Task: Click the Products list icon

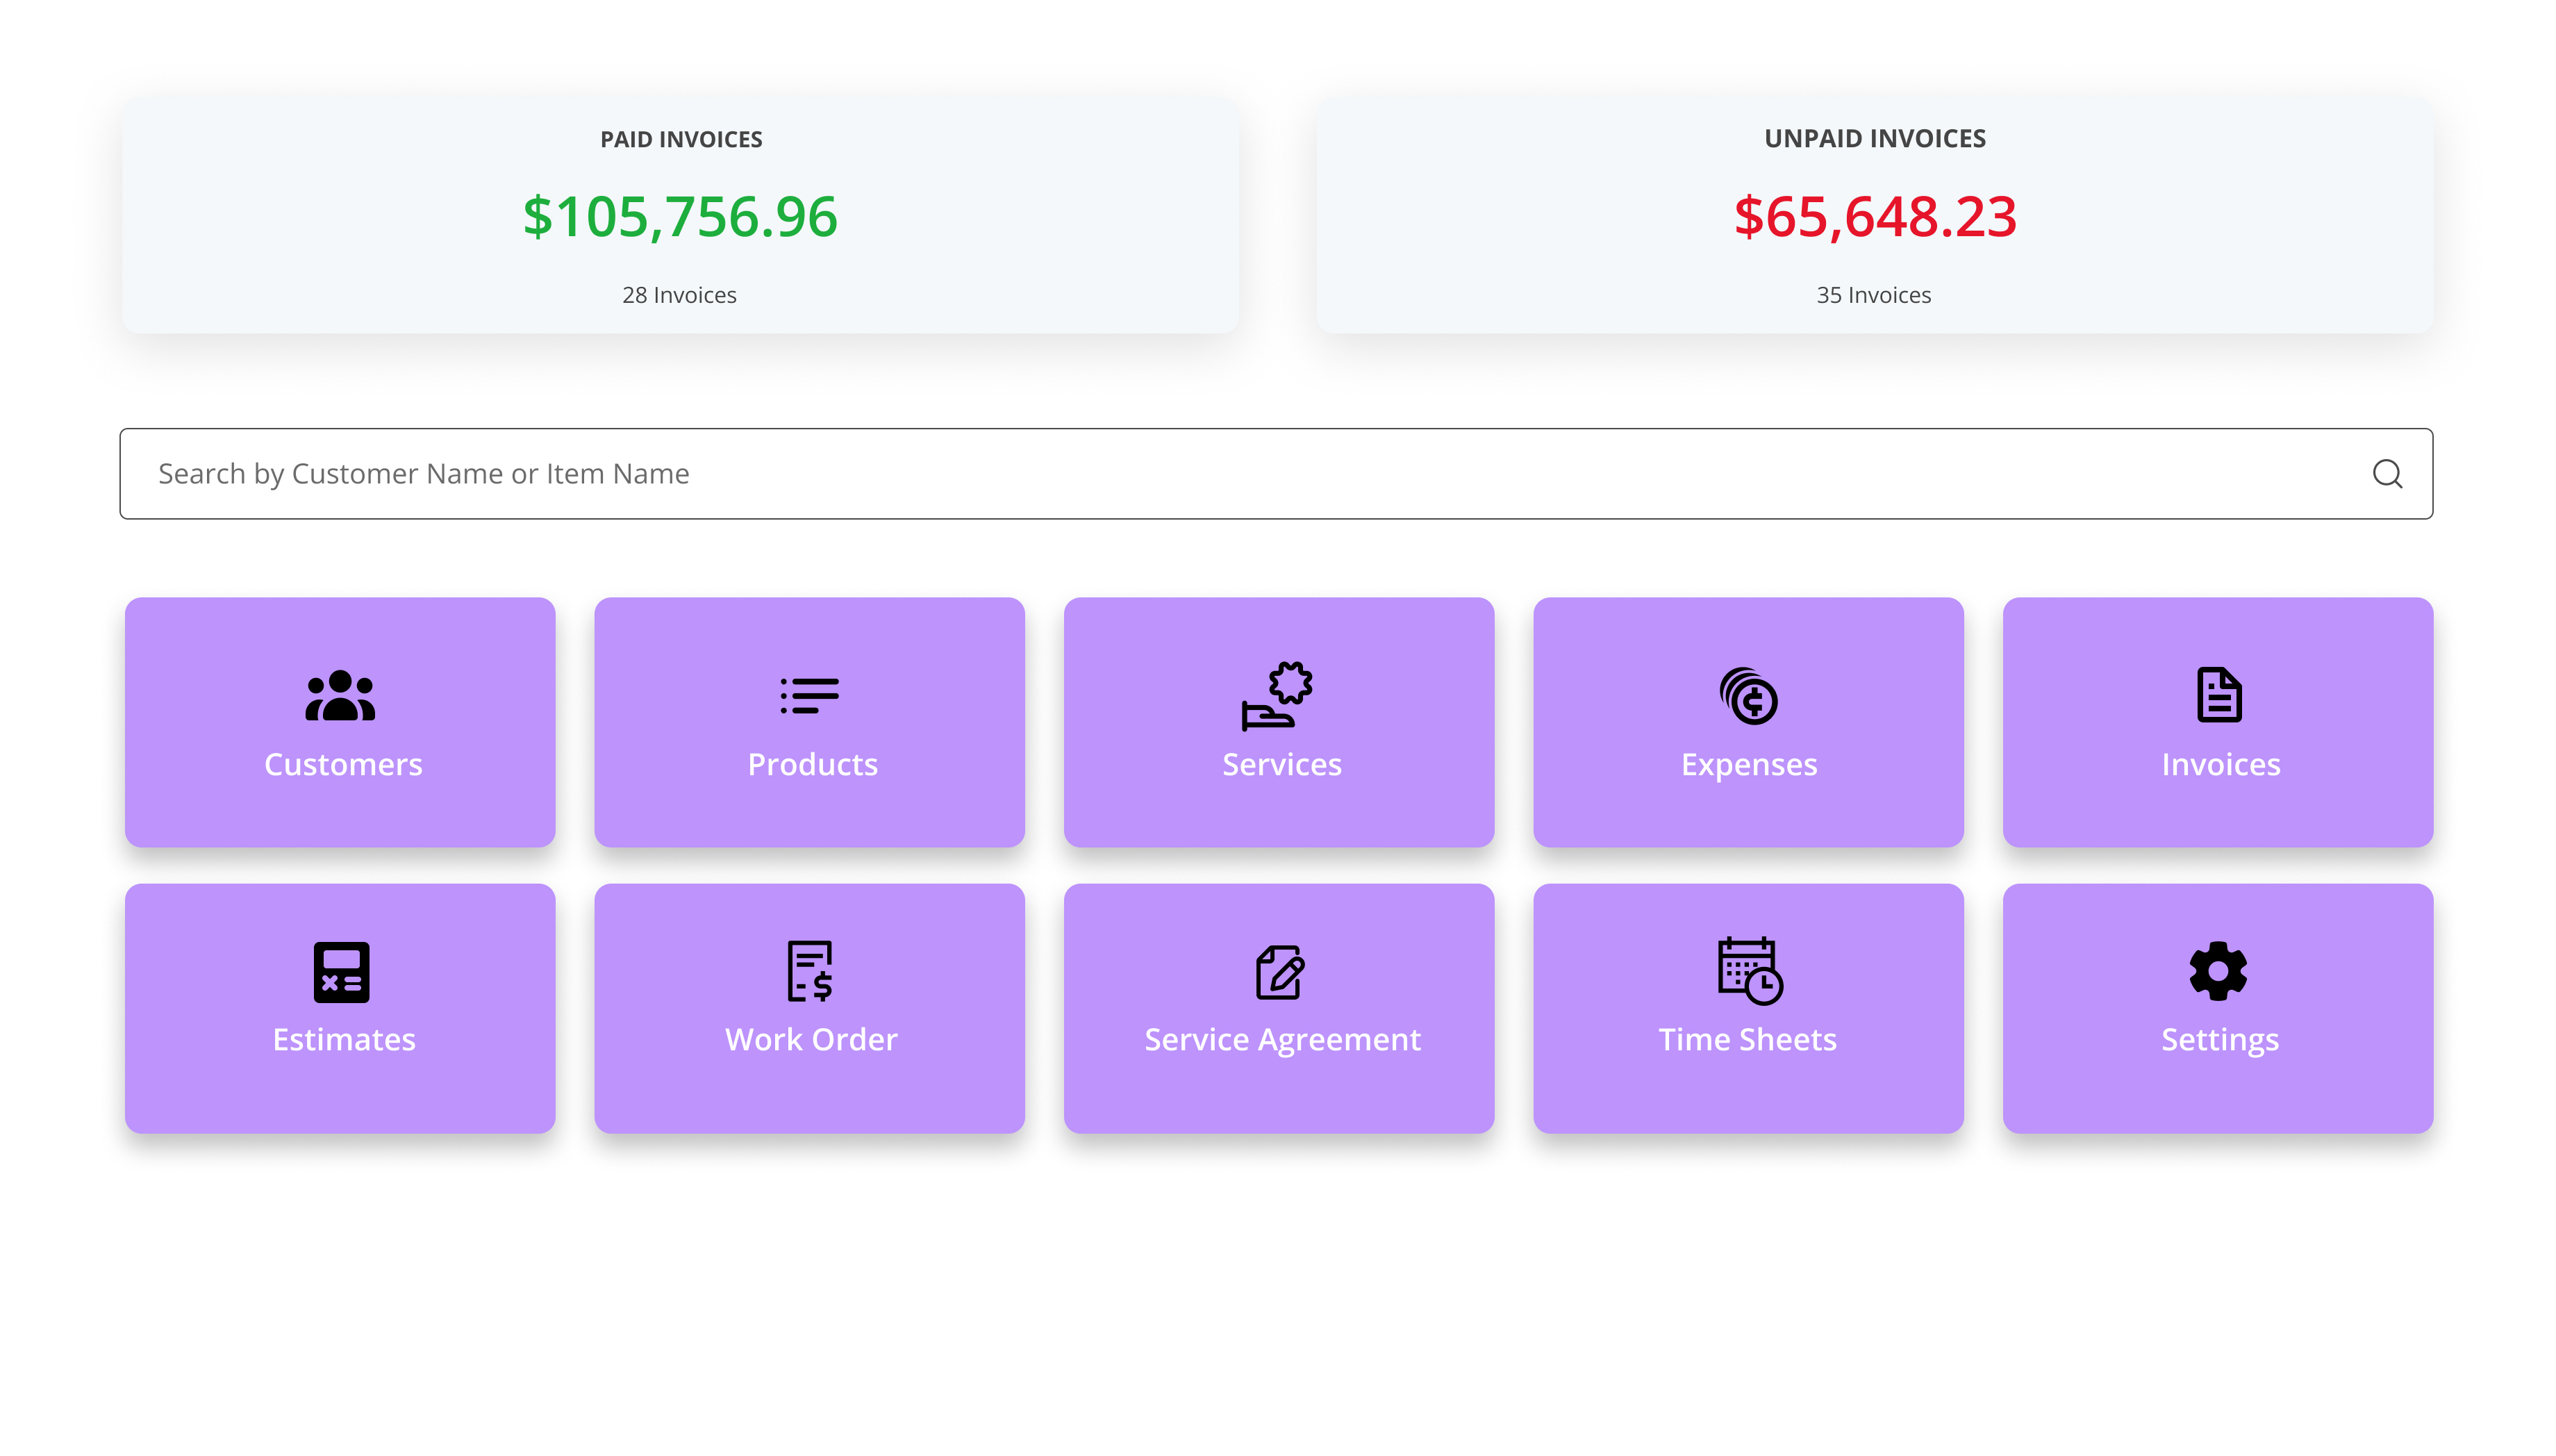Action: tap(808, 696)
